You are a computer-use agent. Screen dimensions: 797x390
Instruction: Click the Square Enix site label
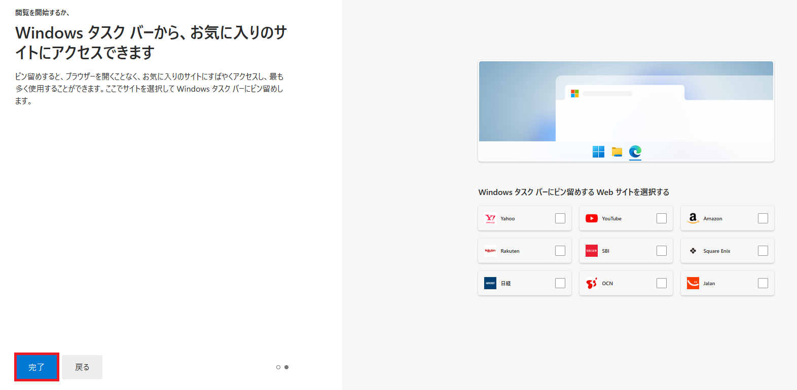pyautogui.click(x=717, y=251)
